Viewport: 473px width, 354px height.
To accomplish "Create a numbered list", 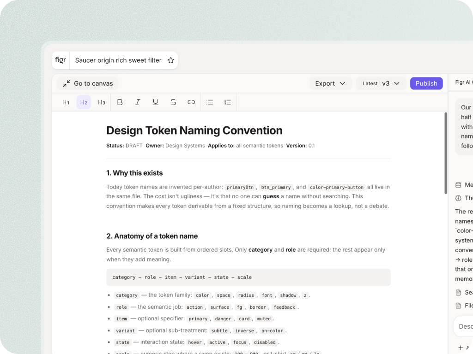I will click(x=227, y=102).
